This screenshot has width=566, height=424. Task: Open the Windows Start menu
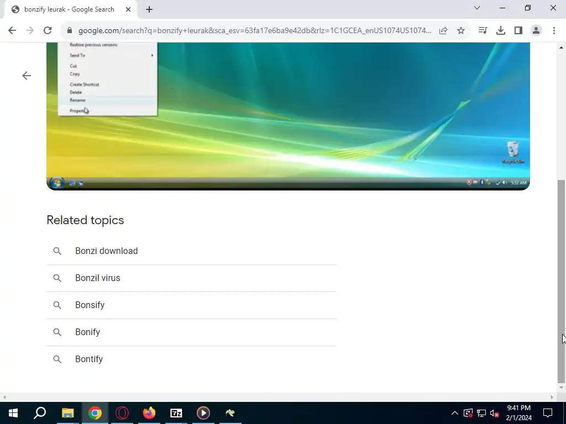tap(13, 413)
